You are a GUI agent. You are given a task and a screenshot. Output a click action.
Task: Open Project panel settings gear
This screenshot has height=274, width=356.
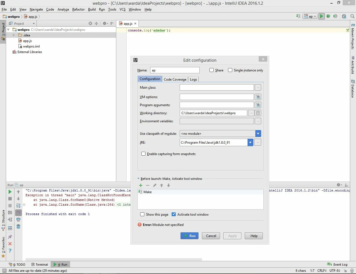pyautogui.click(x=105, y=24)
